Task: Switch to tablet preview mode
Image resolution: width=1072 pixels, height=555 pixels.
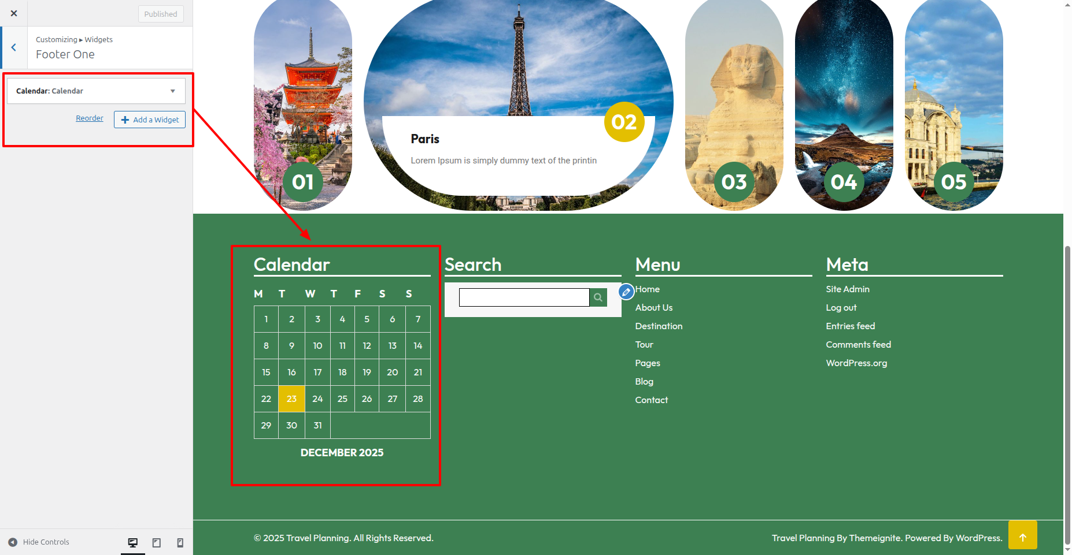Action: pos(157,542)
